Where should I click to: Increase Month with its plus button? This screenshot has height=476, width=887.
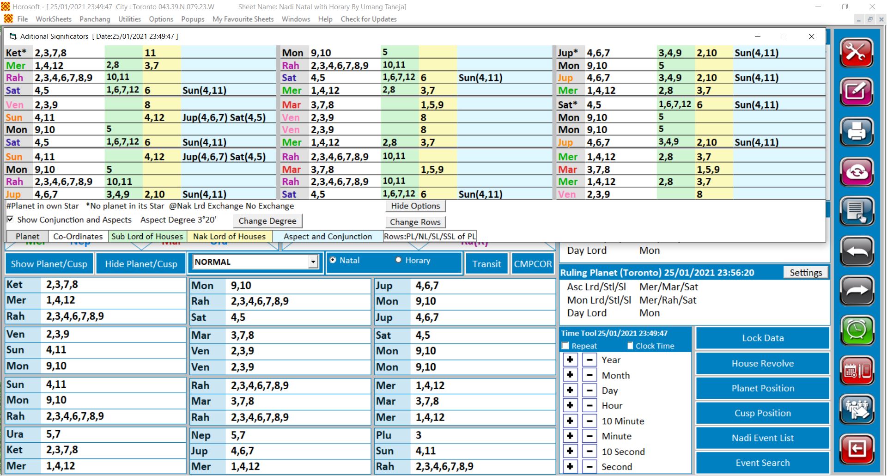[570, 375]
